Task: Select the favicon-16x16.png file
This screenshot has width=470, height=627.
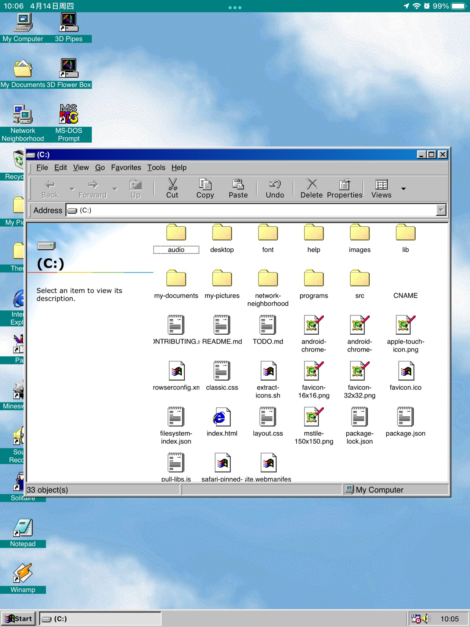Action: point(314,381)
